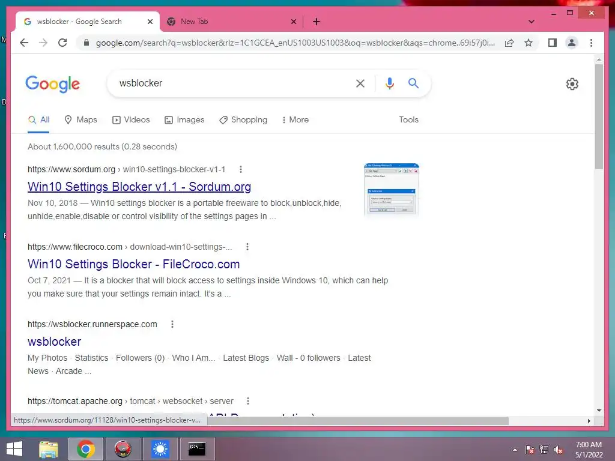
Task: Open File Explorer from taskbar
Action: click(49, 449)
